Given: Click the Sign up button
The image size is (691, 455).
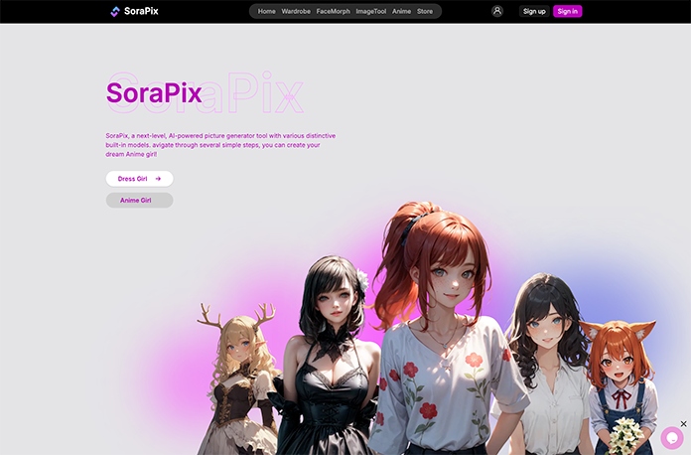Looking at the screenshot, I should (x=534, y=12).
